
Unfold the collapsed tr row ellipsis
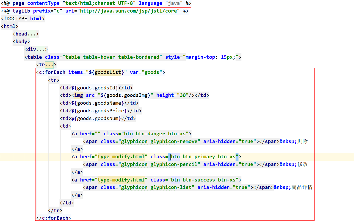(49, 65)
